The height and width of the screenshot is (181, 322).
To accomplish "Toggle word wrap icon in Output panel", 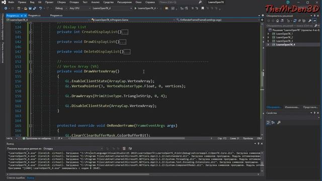I will (x=130, y=148).
